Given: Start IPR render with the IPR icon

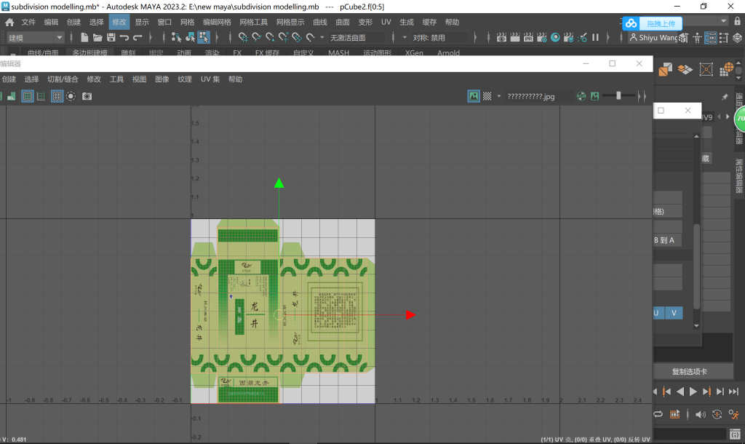Looking at the screenshot, I should [x=528, y=38].
